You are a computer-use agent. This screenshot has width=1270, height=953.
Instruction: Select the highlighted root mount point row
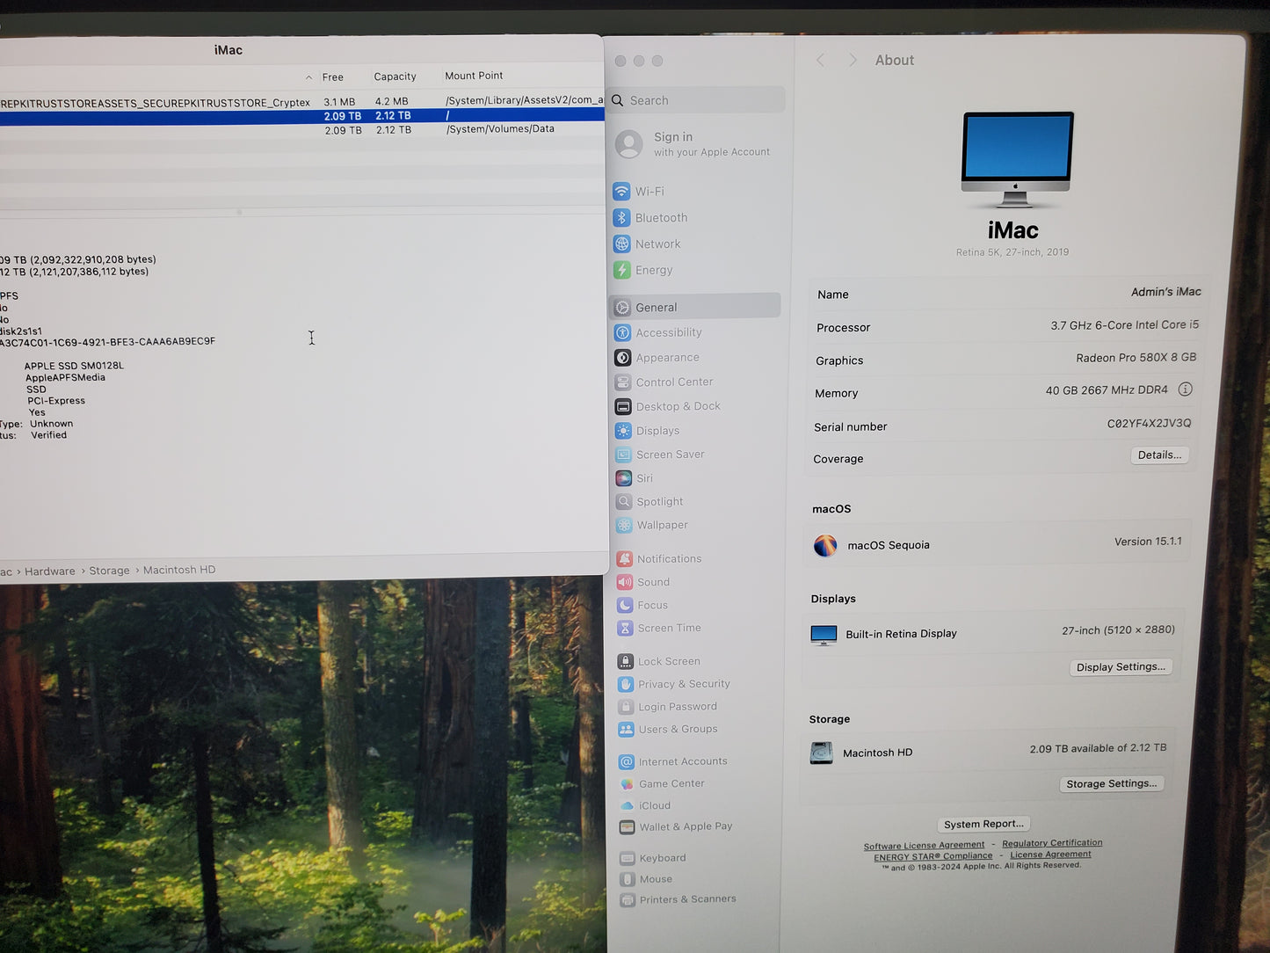coord(301,116)
